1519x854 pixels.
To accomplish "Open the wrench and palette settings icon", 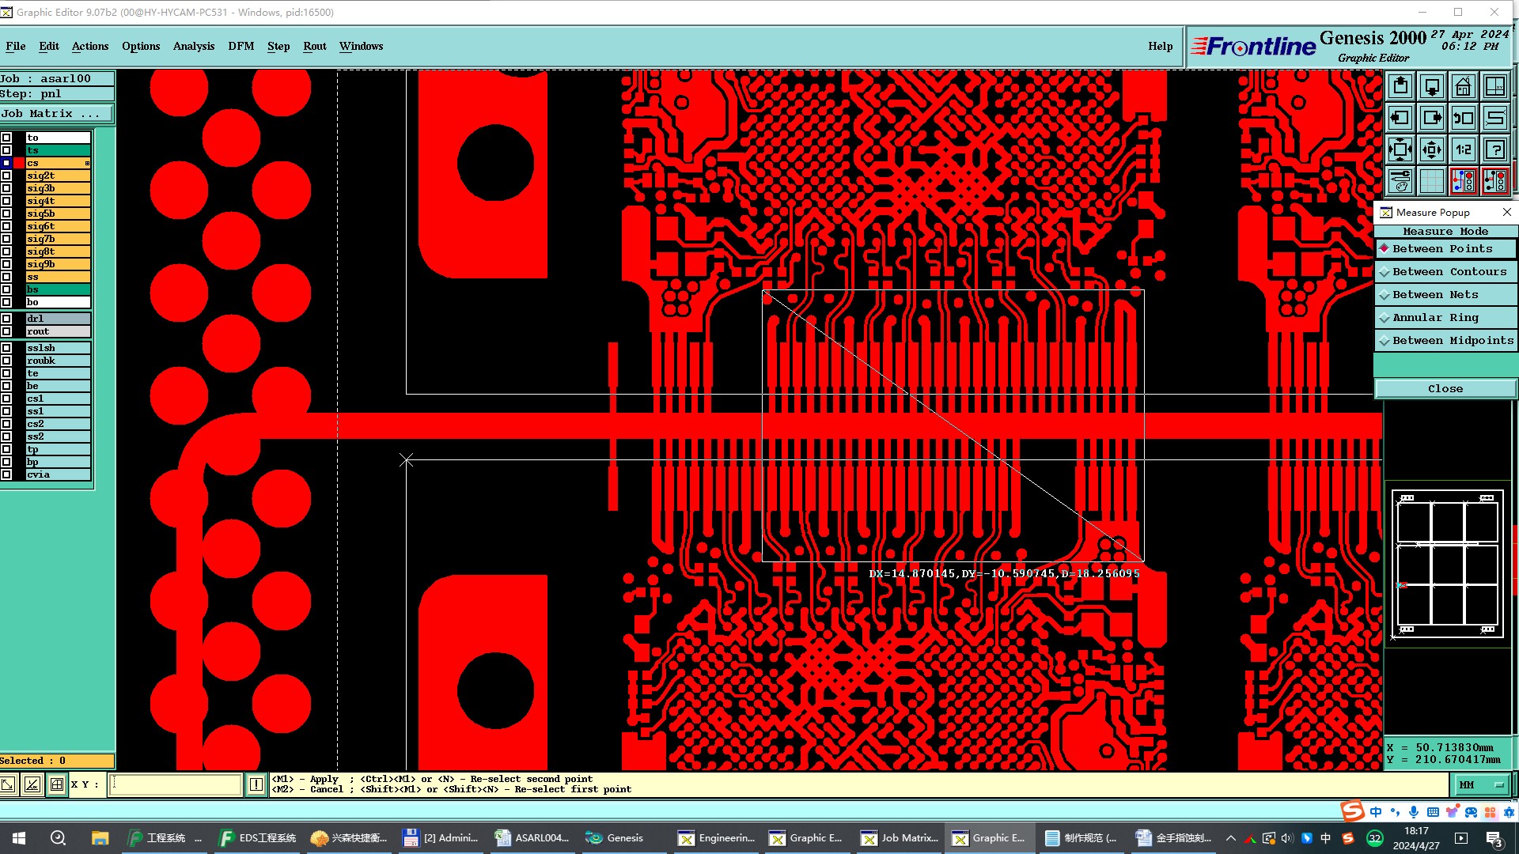I will click(1400, 181).
